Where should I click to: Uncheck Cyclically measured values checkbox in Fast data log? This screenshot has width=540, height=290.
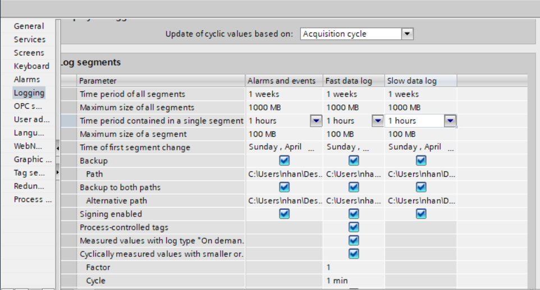point(354,254)
